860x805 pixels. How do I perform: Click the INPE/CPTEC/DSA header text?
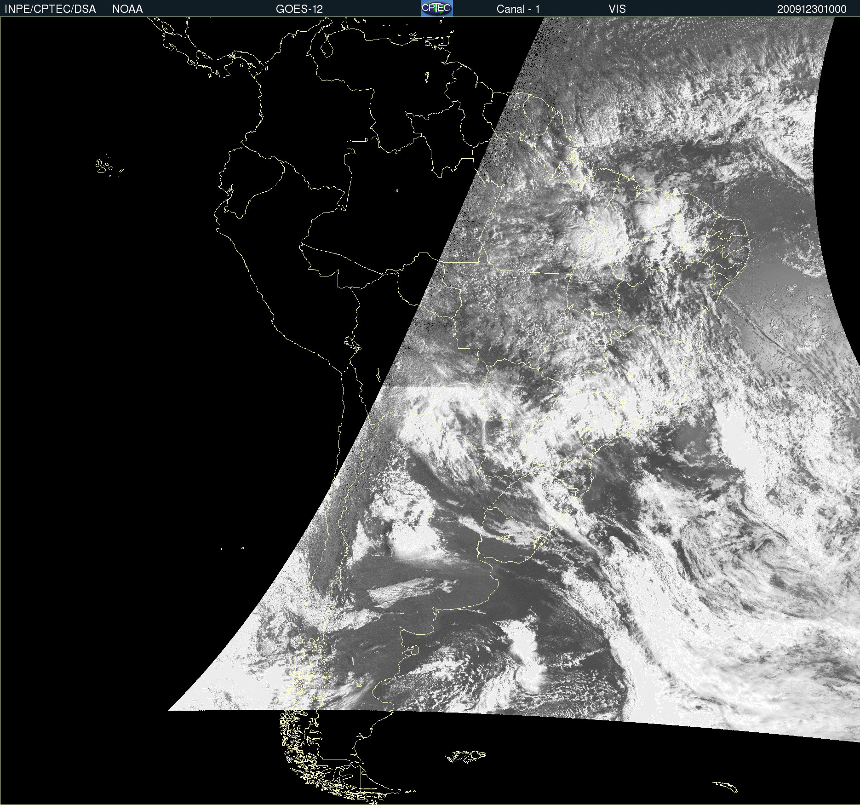[50, 9]
